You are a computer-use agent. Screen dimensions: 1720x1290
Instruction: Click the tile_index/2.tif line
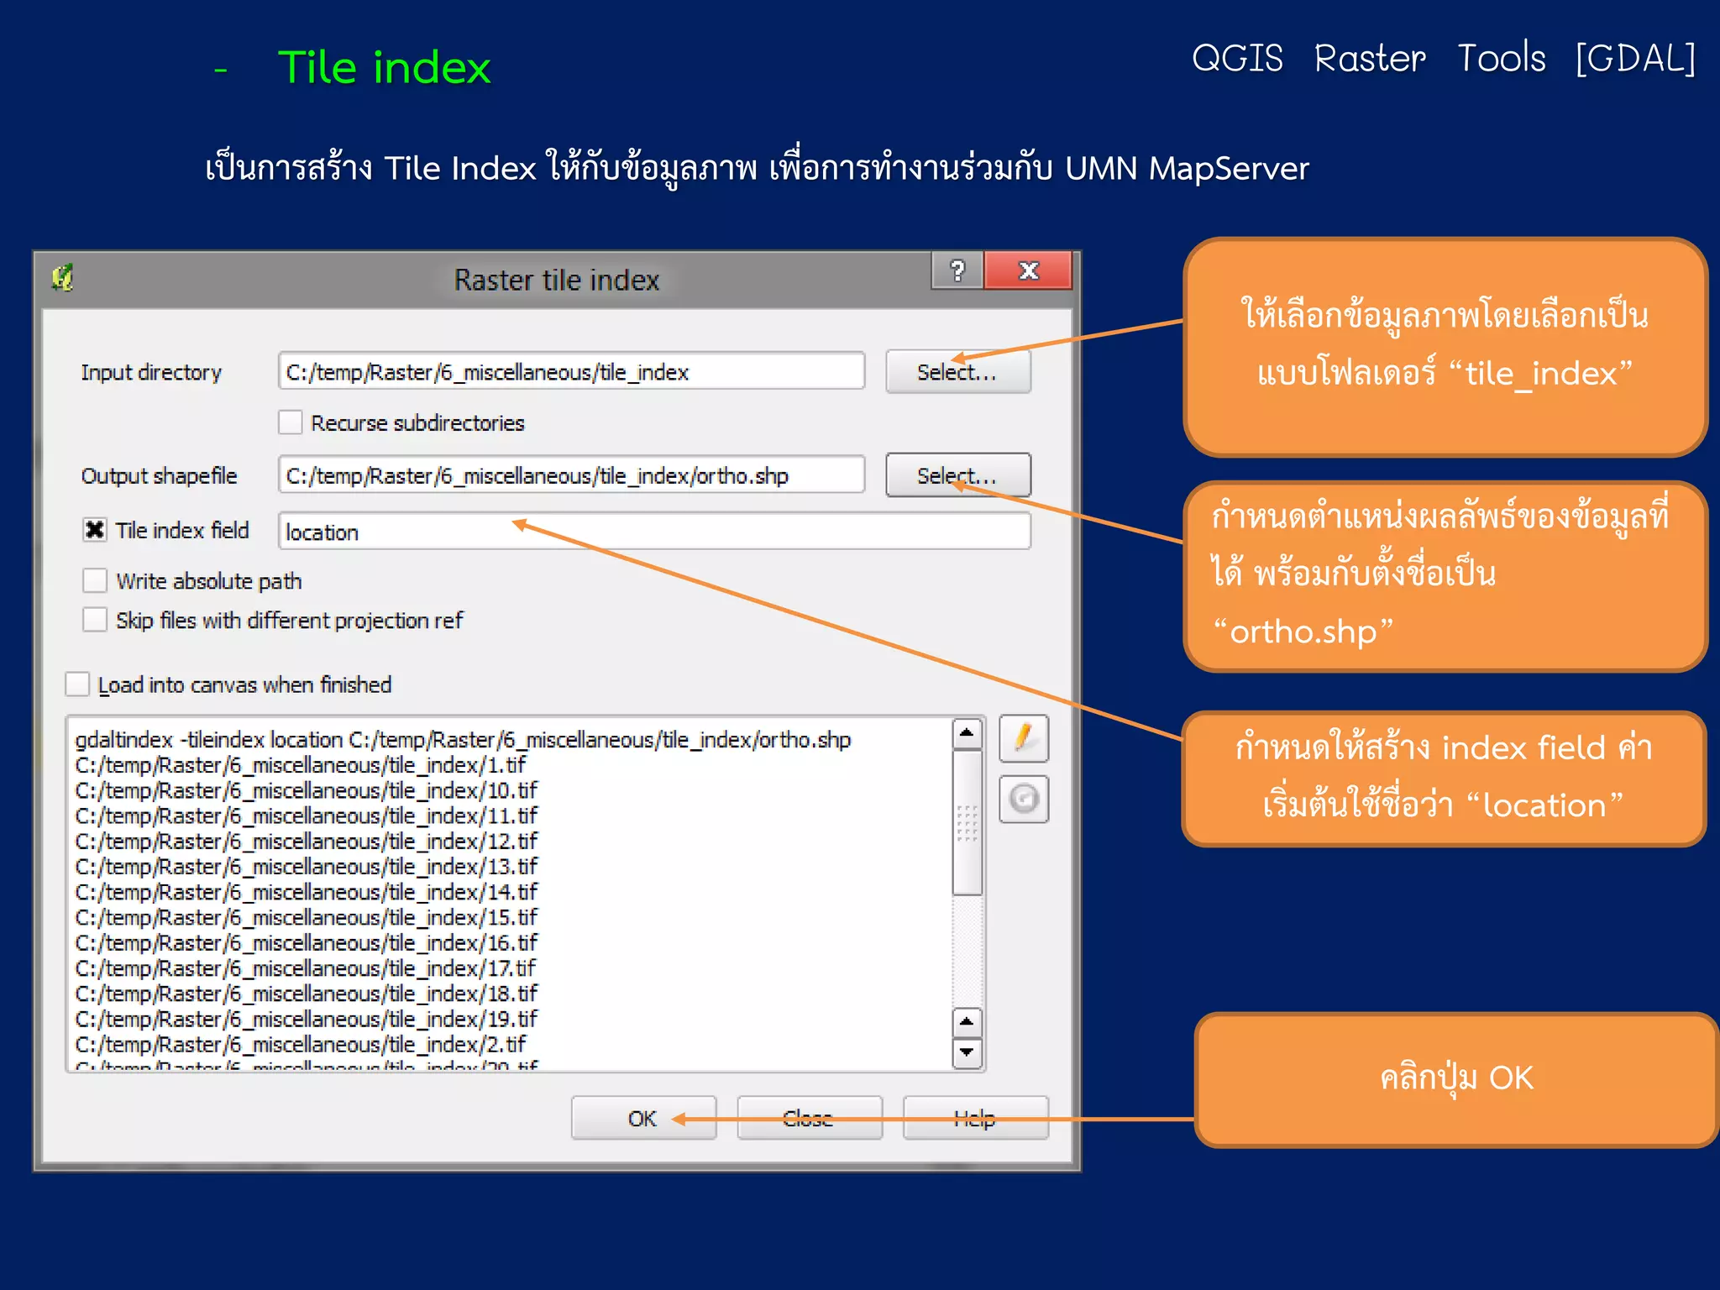(301, 1044)
